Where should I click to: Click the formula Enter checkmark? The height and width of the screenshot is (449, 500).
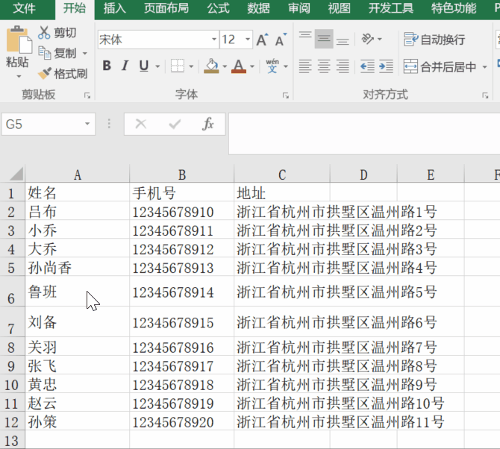coord(175,124)
